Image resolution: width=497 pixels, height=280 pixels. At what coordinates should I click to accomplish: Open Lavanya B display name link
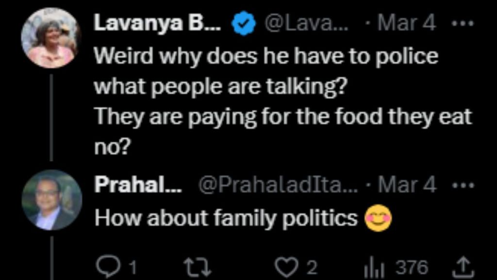pyautogui.click(x=157, y=23)
